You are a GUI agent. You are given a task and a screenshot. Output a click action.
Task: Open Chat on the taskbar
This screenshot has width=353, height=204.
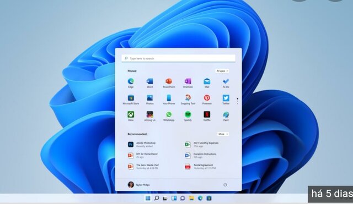tap(183, 198)
